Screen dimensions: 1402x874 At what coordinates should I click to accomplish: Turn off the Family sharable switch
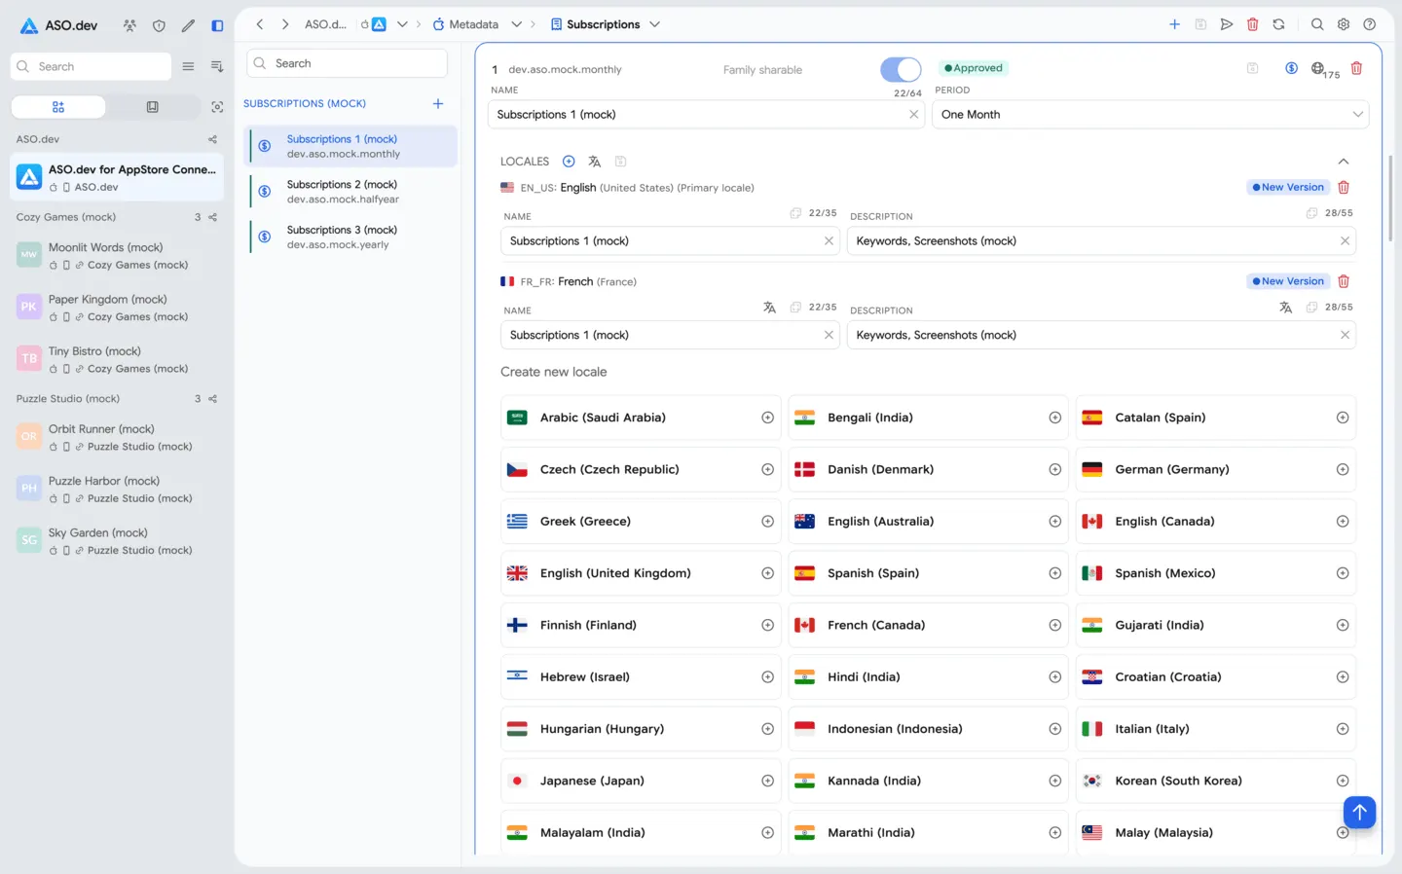901,69
